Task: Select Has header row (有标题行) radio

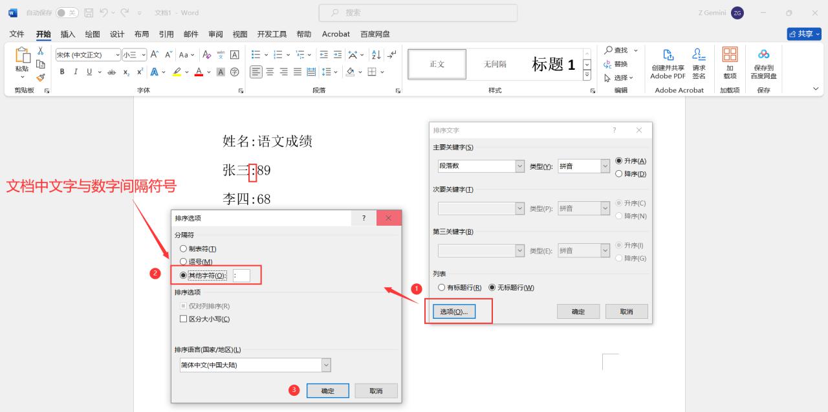Action: (442, 288)
